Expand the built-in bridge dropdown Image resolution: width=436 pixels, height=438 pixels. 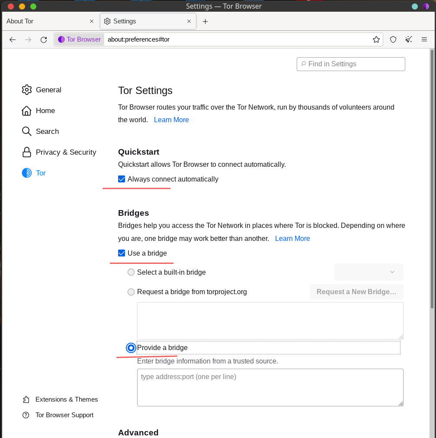[369, 272]
